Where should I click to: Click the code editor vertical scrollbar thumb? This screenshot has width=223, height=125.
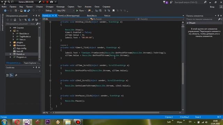(183, 73)
